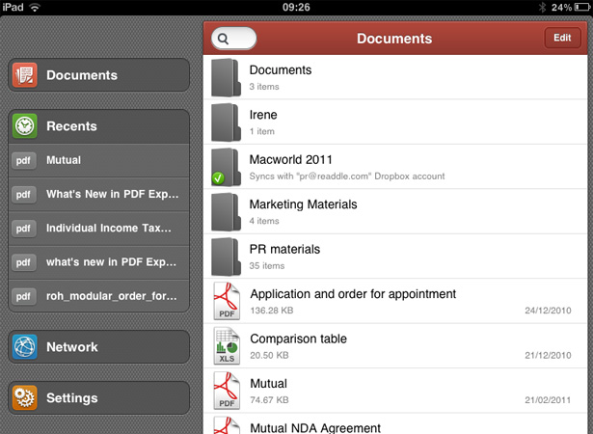
Task: Tap PDF icon of 74.67 KB Mutual file
Action: point(227,391)
